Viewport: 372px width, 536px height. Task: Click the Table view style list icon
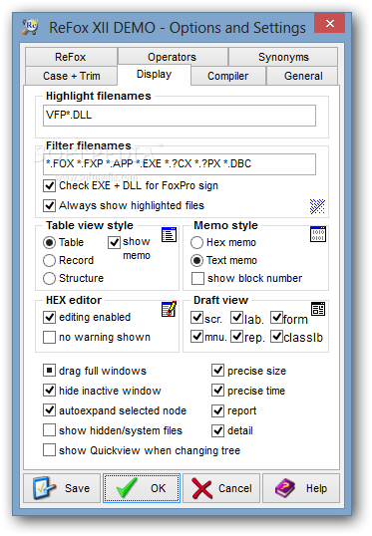click(170, 234)
